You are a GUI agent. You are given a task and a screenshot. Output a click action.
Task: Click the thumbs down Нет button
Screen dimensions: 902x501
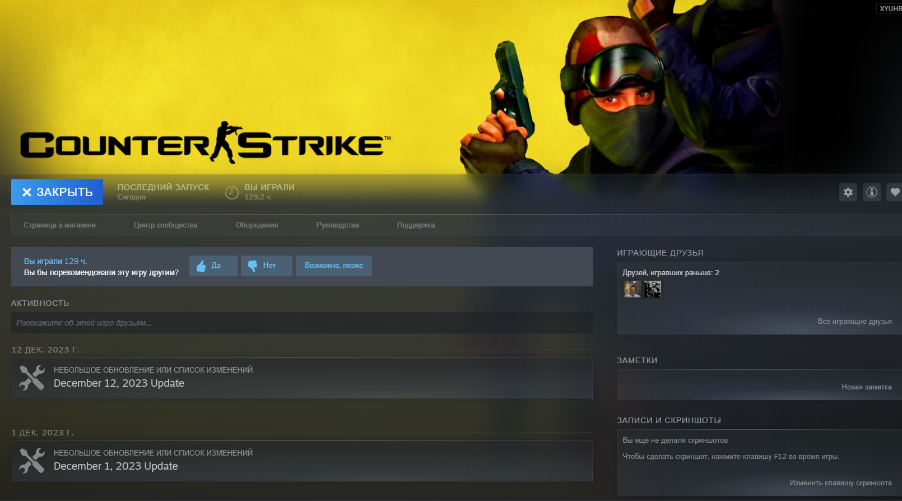pyautogui.click(x=267, y=266)
